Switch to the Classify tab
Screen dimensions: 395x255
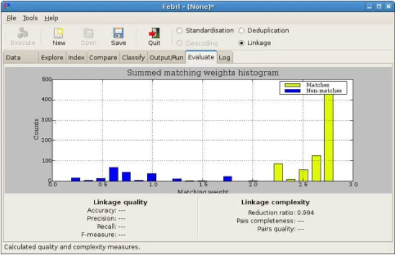(x=134, y=58)
